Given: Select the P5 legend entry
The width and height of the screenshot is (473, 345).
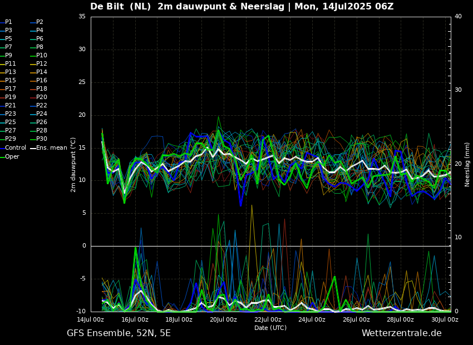Looking at the screenshot, I should [6, 38].
